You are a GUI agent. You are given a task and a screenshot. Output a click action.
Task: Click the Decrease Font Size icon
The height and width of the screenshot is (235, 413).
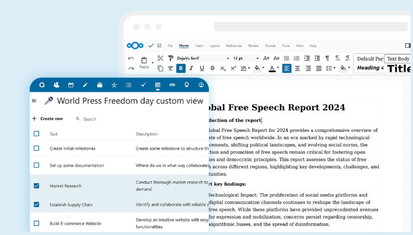click(276, 58)
